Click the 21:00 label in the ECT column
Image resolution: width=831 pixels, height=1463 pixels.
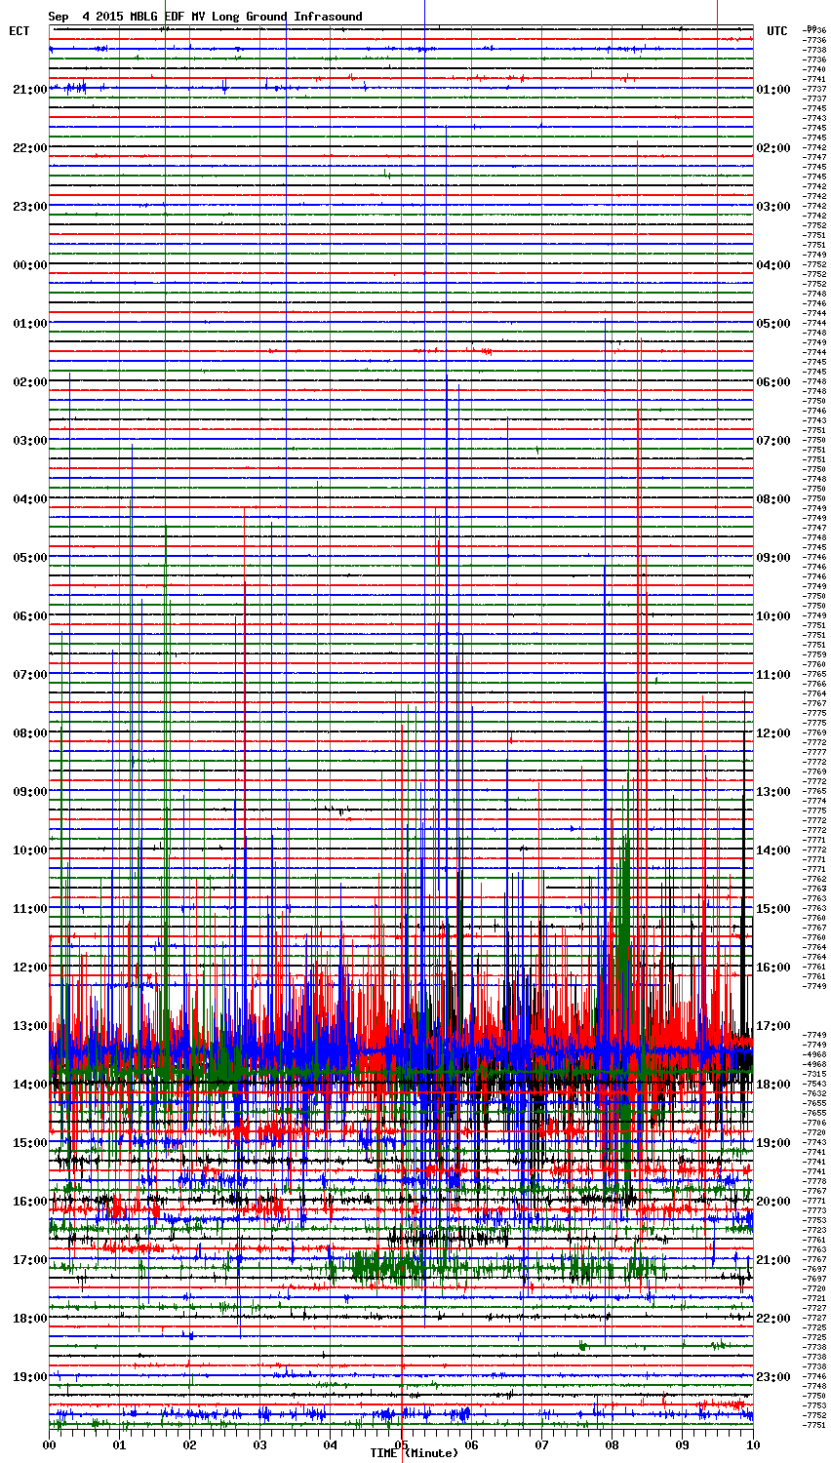[29, 90]
